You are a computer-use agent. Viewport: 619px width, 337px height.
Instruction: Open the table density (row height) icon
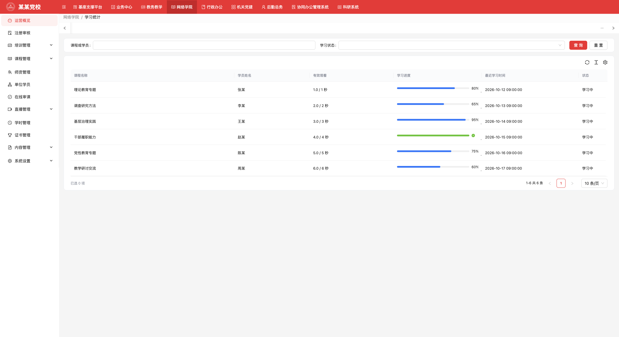click(596, 62)
